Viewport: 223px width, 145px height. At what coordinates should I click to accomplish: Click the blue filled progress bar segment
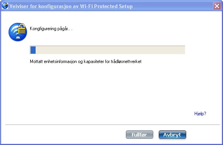tap(33, 50)
